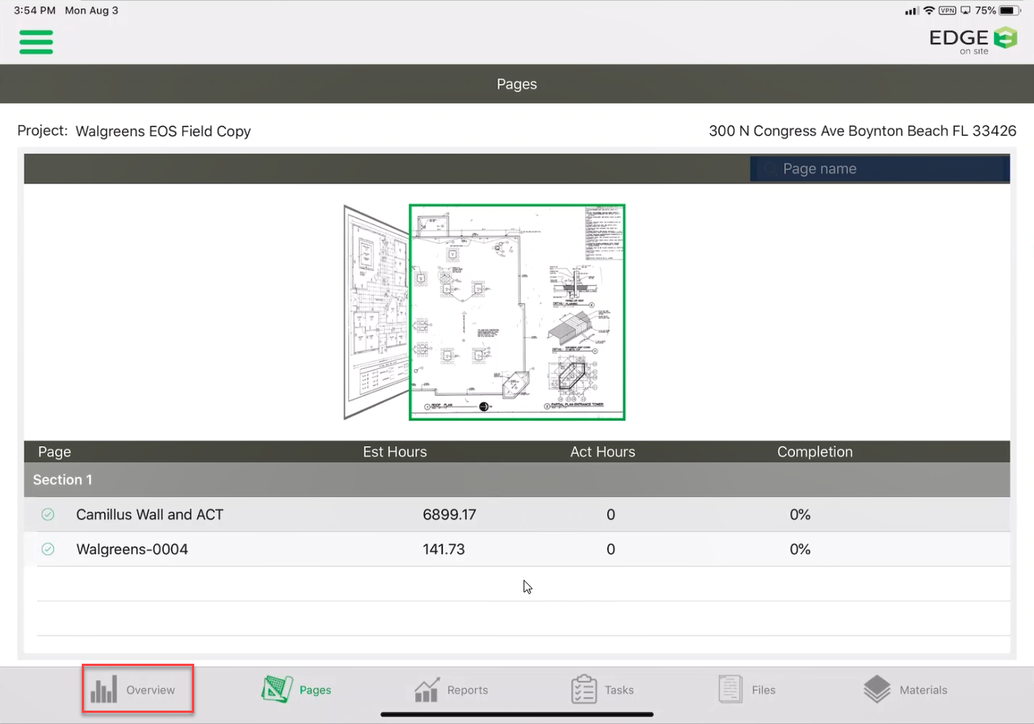Select the highlighted roof plan thumbnail
Image resolution: width=1034 pixels, height=724 pixels.
click(517, 311)
